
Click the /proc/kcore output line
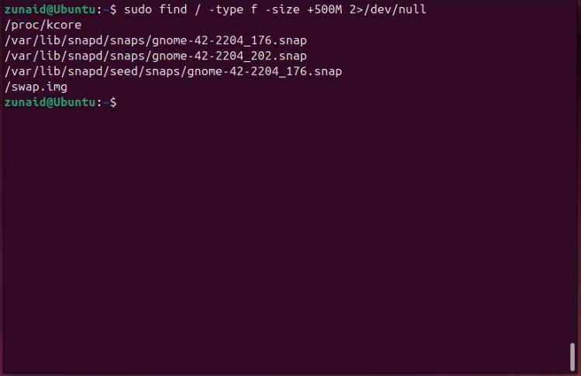(43, 26)
